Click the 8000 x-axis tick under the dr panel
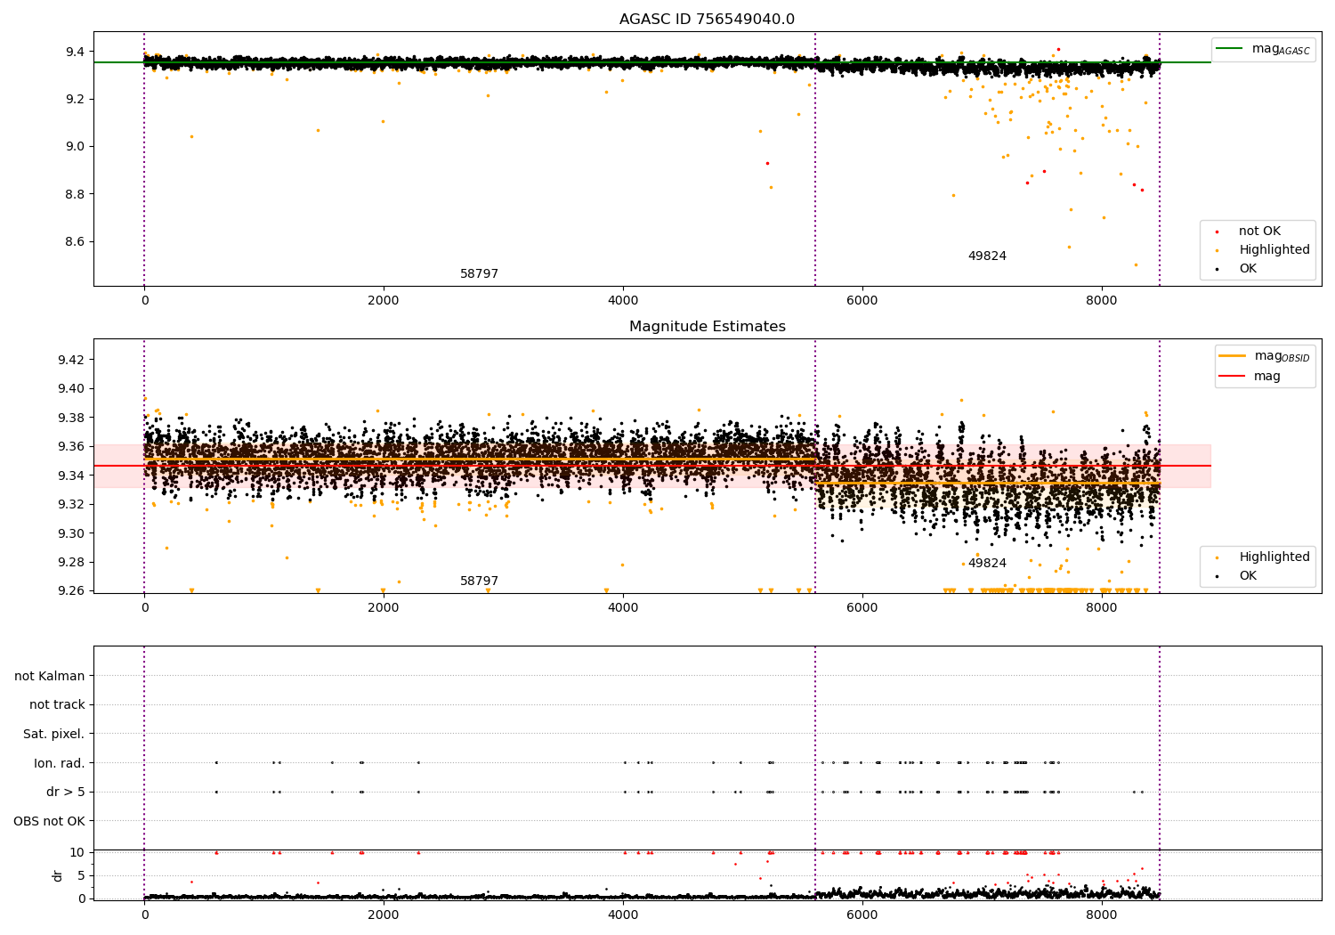Viewport: 1335px width, 935px height. [1102, 915]
